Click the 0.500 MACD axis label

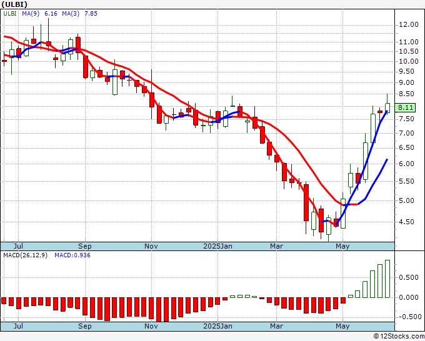pyautogui.click(x=409, y=278)
